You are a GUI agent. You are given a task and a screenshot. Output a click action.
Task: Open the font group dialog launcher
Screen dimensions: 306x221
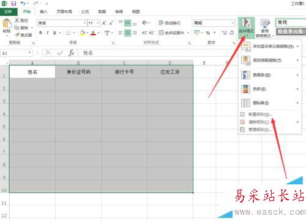(113, 43)
